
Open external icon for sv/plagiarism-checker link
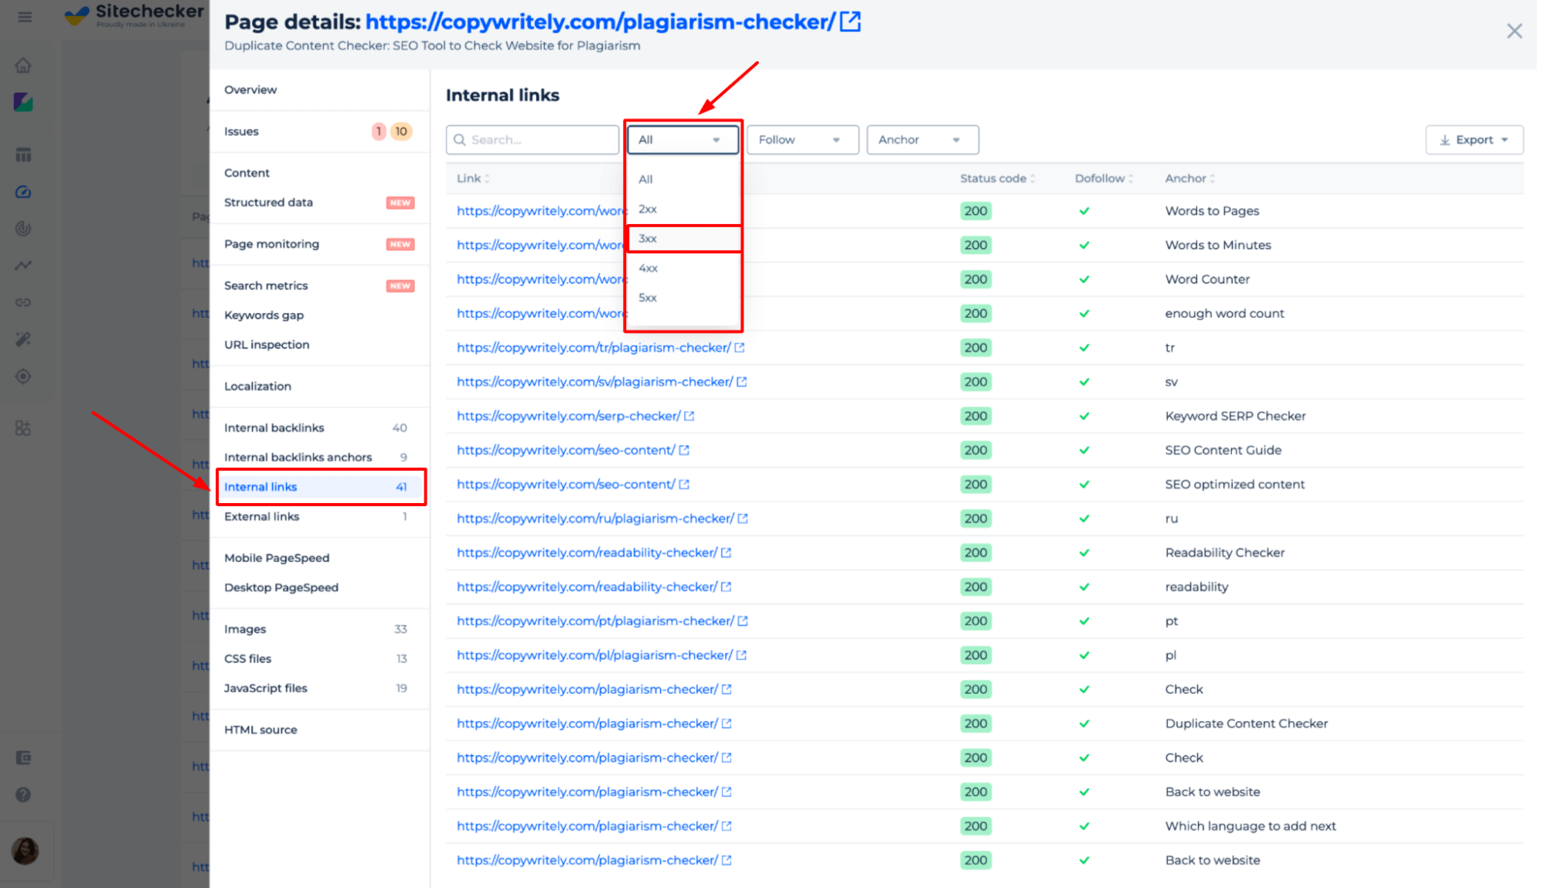742,382
